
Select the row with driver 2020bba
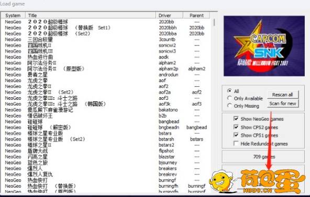coord(106,34)
